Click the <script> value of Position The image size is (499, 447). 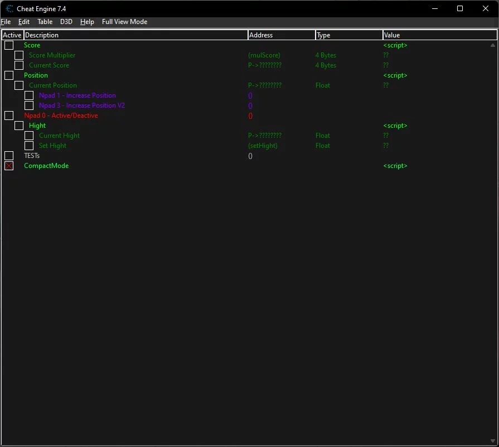coord(395,75)
